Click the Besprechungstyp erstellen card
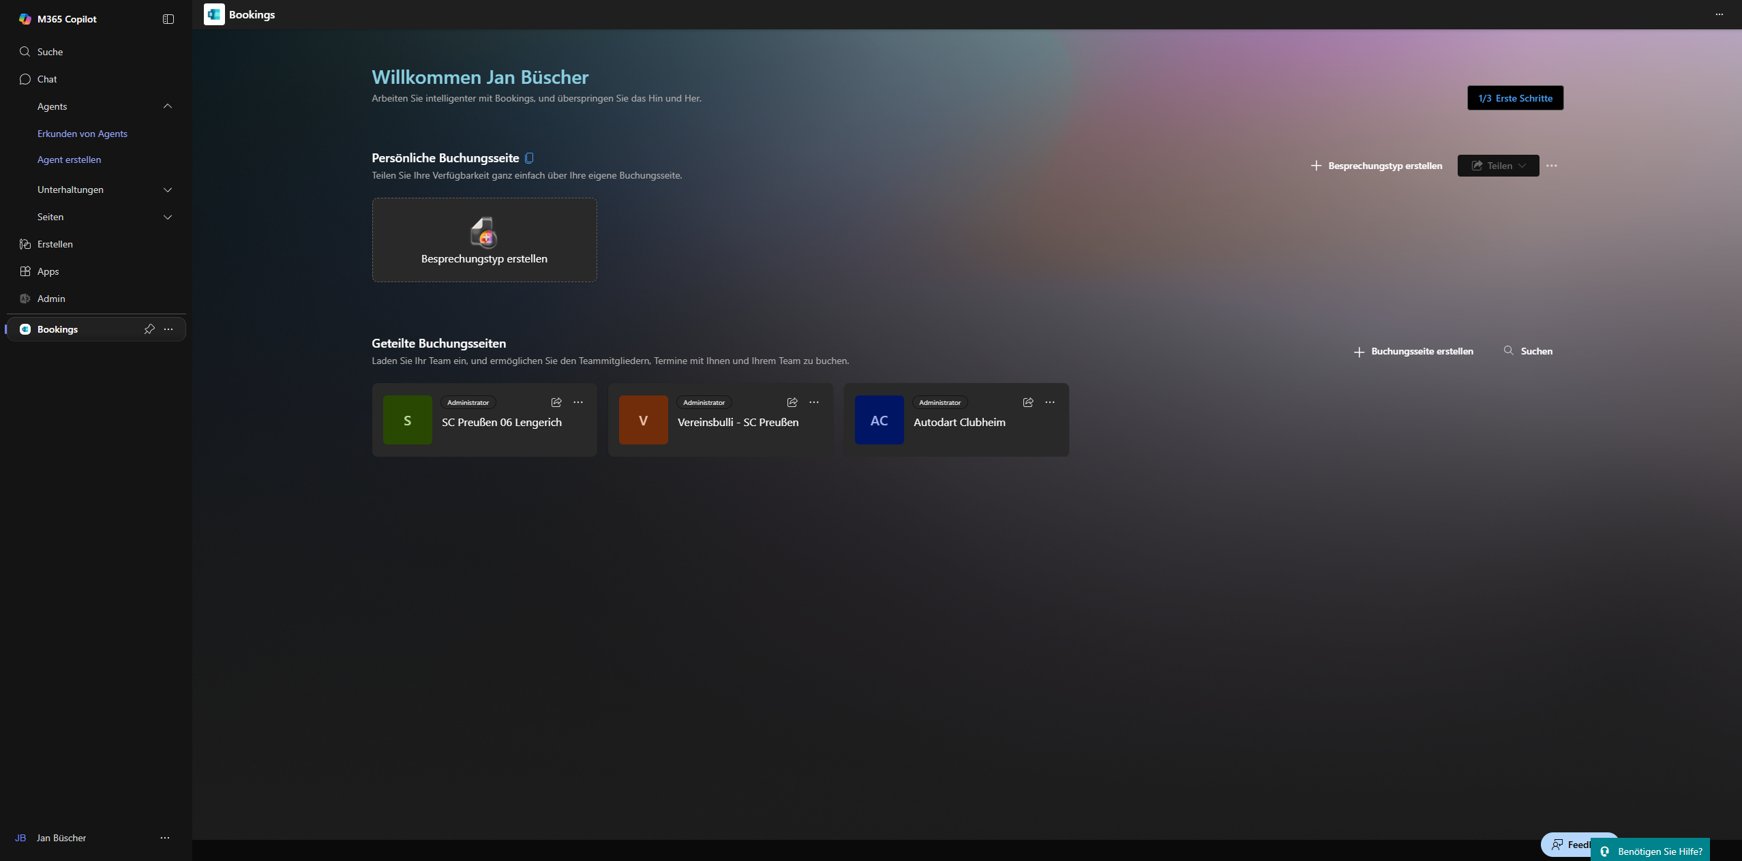The height and width of the screenshot is (861, 1742). point(484,240)
